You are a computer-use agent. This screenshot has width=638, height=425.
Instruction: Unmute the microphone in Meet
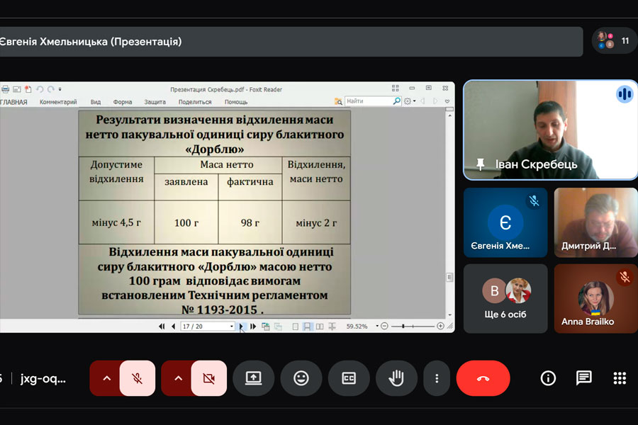[138, 378]
